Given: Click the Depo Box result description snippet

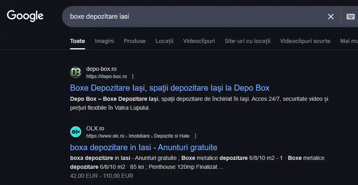Looking at the screenshot, I should point(199,104).
